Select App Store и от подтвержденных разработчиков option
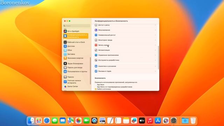Image resolution: width=224 pixels, height=126 pixels. [96, 87]
